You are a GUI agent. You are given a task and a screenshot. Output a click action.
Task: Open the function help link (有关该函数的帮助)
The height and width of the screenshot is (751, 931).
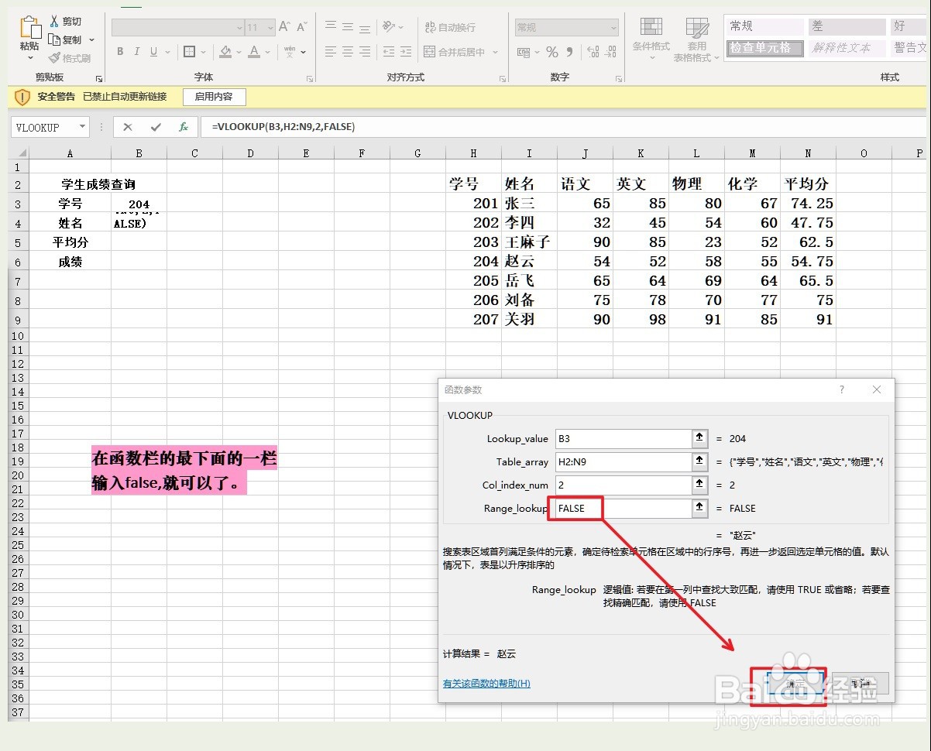tap(486, 684)
